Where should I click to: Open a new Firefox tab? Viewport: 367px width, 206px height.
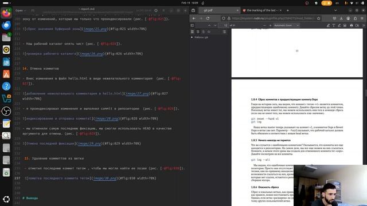pos(288,10)
